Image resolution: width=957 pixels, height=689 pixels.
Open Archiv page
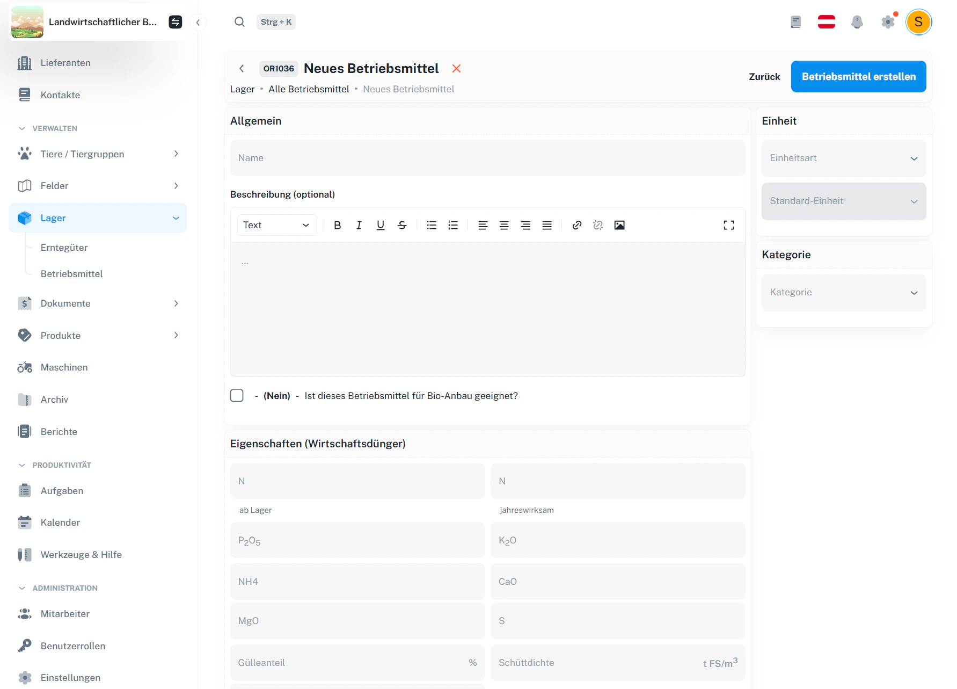pyautogui.click(x=98, y=400)
